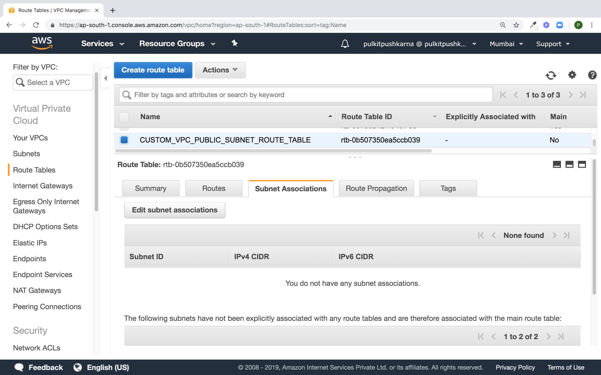Open the AWS notifications bell
The height and width of the screenshot is (375, 601).
click(x=345, y=44)
